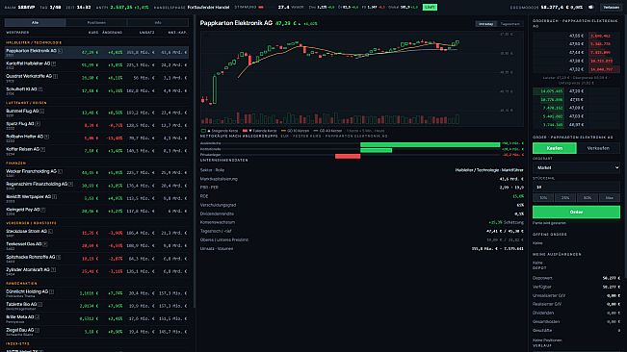Click info icon beside Spatz Flug AG
The height and width of the screenshot is (352, 627).
pos(38,124)
